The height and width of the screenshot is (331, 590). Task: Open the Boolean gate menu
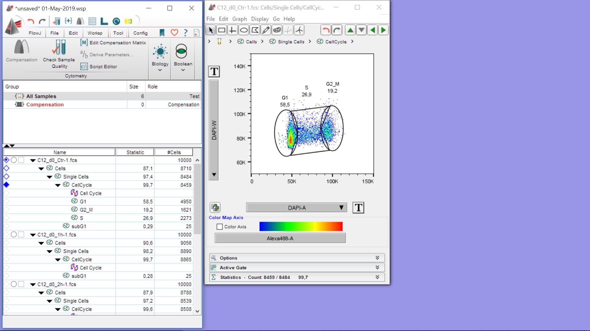pos(183,58)
